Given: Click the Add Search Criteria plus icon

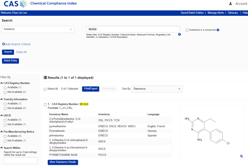Looking at the screenshot, I should [x=3, y=44].
